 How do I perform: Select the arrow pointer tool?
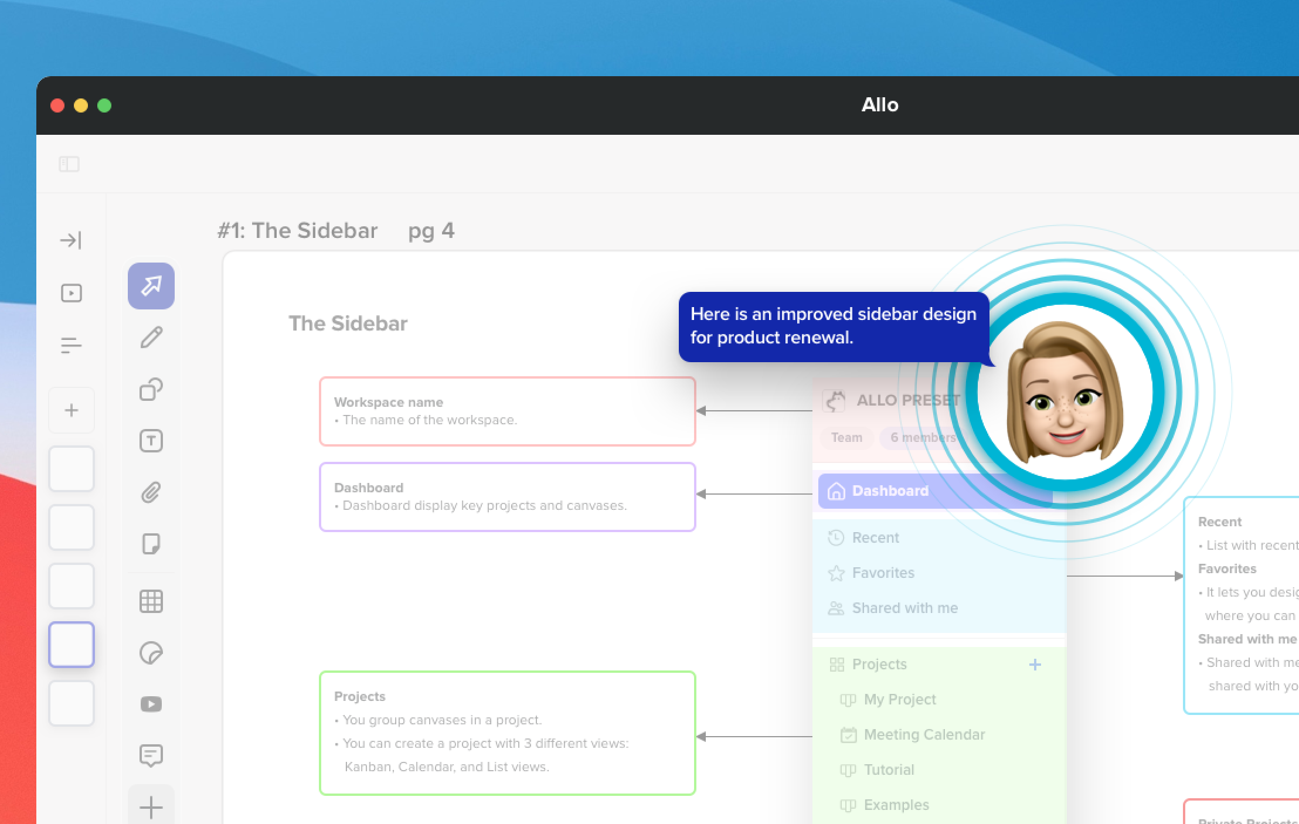pos(151,286)
